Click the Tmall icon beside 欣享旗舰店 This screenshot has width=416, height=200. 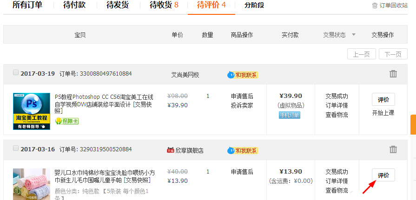pyautogui.click(x=170, y=150)
